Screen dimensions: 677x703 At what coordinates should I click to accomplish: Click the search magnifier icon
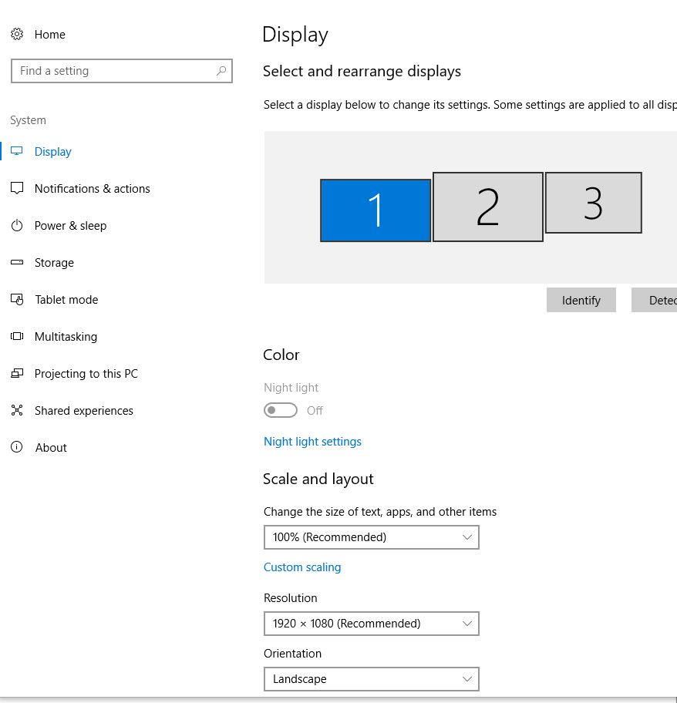click(221, 71)
